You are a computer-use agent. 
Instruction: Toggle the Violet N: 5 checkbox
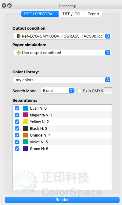point(17,142)
